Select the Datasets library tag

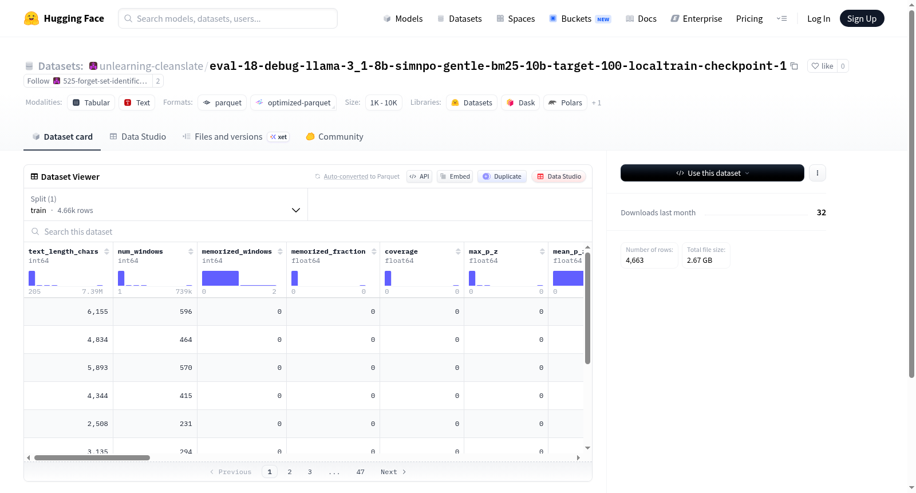472,102
